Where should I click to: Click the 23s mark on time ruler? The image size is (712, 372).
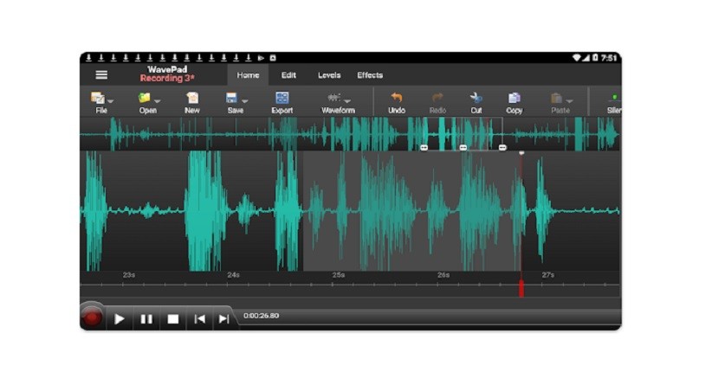[x=129, y=275]
